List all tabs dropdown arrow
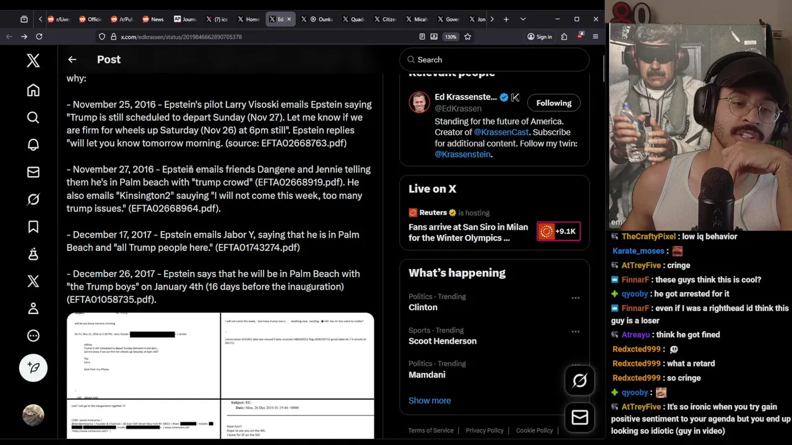Image resolution: width=792 pixels, height=445 pixels. coord(523,19)
